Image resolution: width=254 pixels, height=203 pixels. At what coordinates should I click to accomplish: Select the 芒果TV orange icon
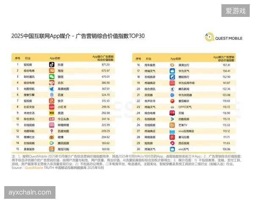coord(172,125)
